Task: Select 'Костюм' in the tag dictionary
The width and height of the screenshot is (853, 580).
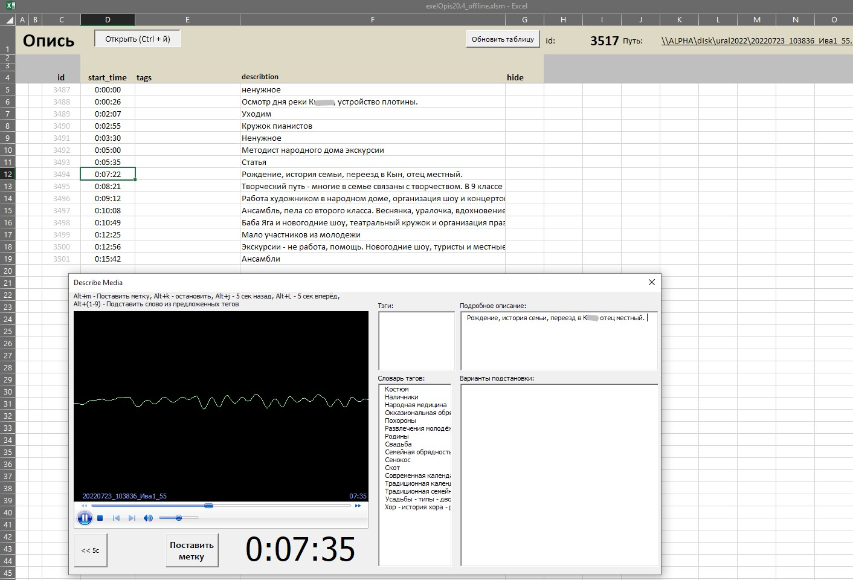Action: coord(397,390)
